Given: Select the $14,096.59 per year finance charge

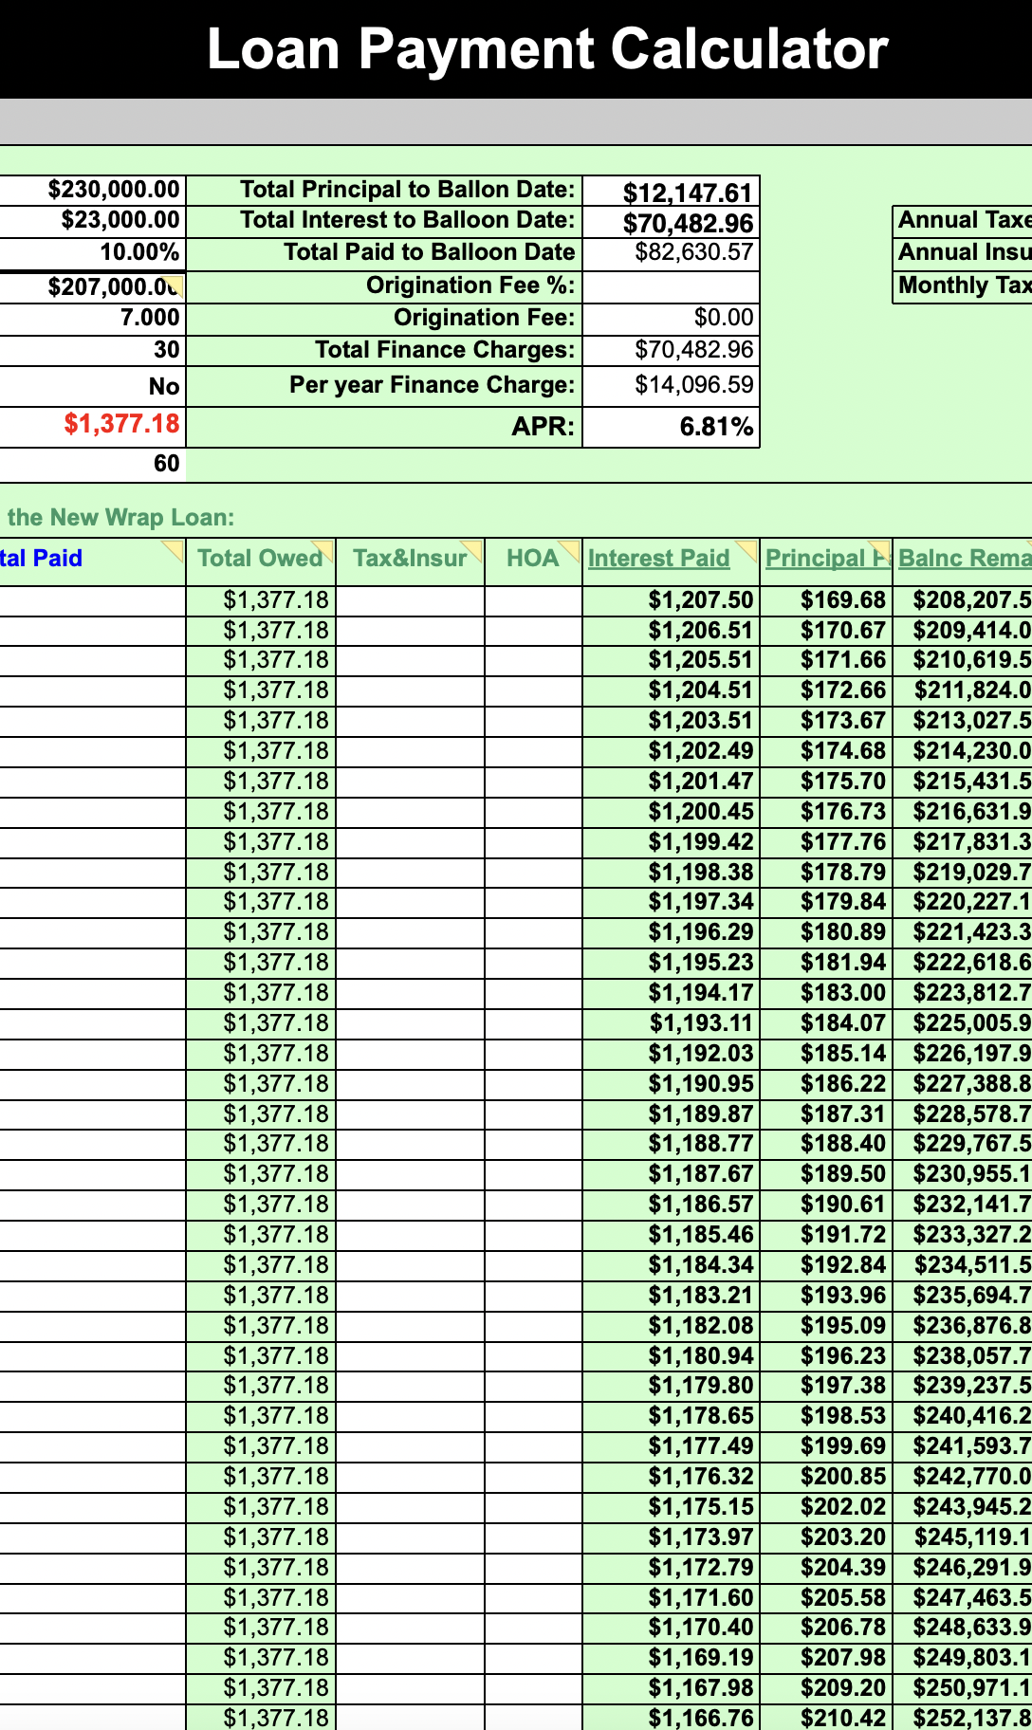Looking at the screenshot, I should coord(671,385).
